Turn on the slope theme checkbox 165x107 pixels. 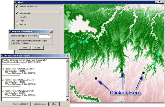coord(17,21)
